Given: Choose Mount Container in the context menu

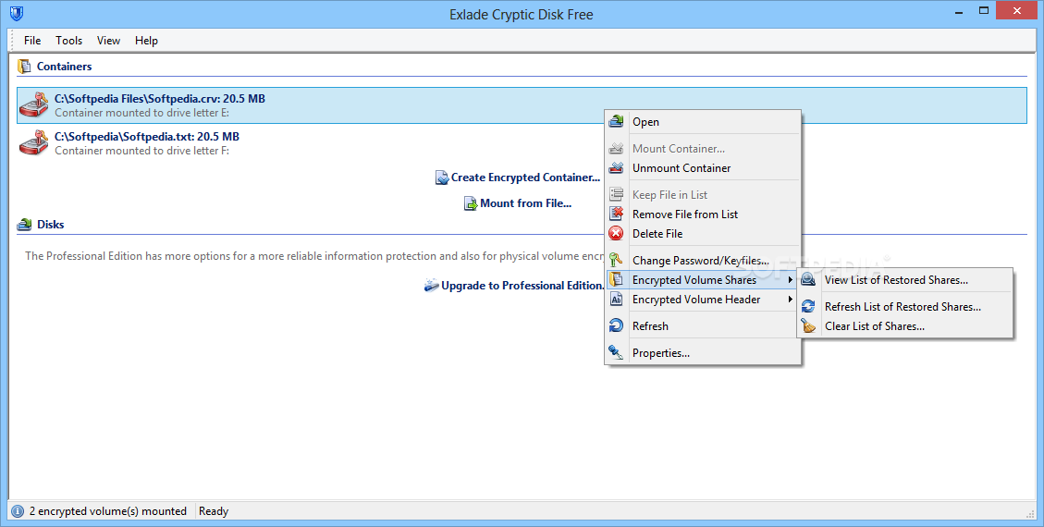Looking at the screenshot, I should tap(703, 148).
